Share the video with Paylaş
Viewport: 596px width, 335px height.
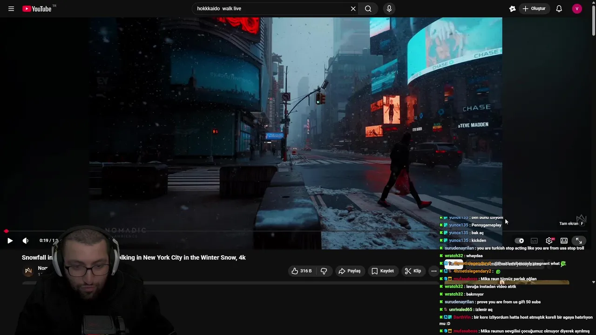[350, 271]
